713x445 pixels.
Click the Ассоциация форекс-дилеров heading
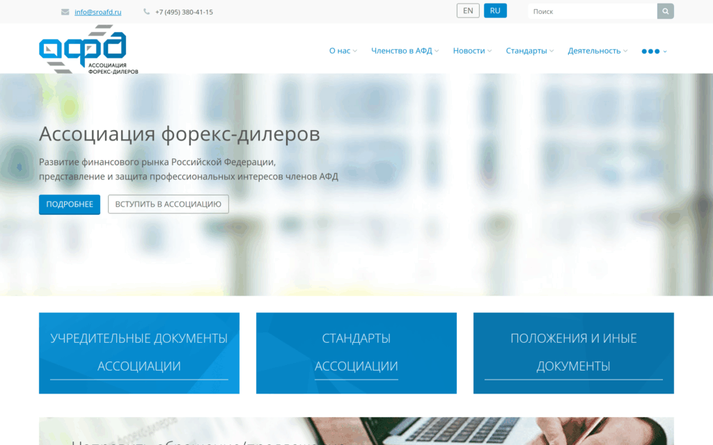179,134
